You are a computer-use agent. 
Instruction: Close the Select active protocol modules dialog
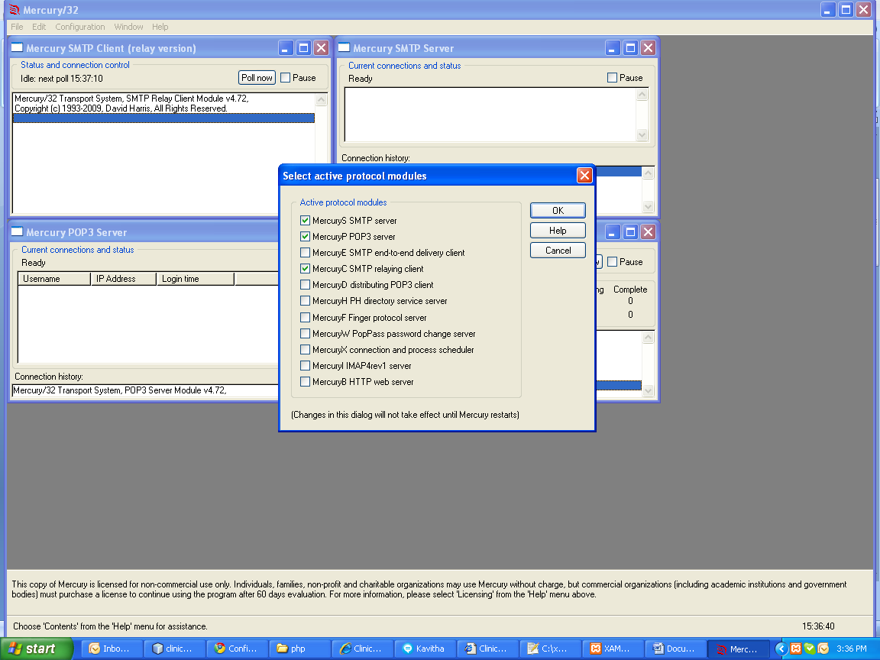coord(584,176)
